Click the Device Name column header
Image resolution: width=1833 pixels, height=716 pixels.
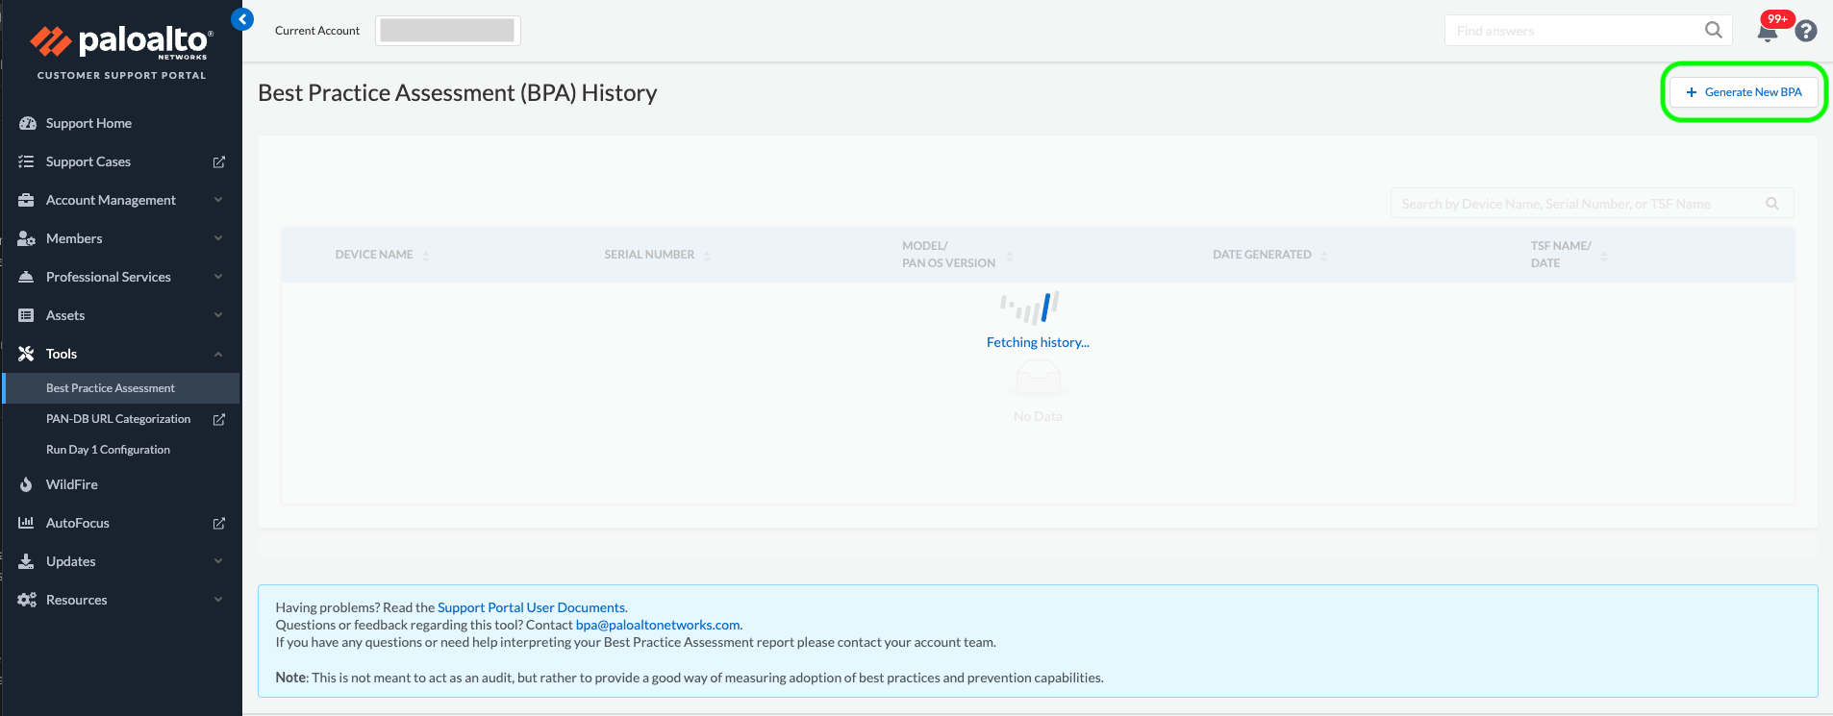click(x=374, y=255)
